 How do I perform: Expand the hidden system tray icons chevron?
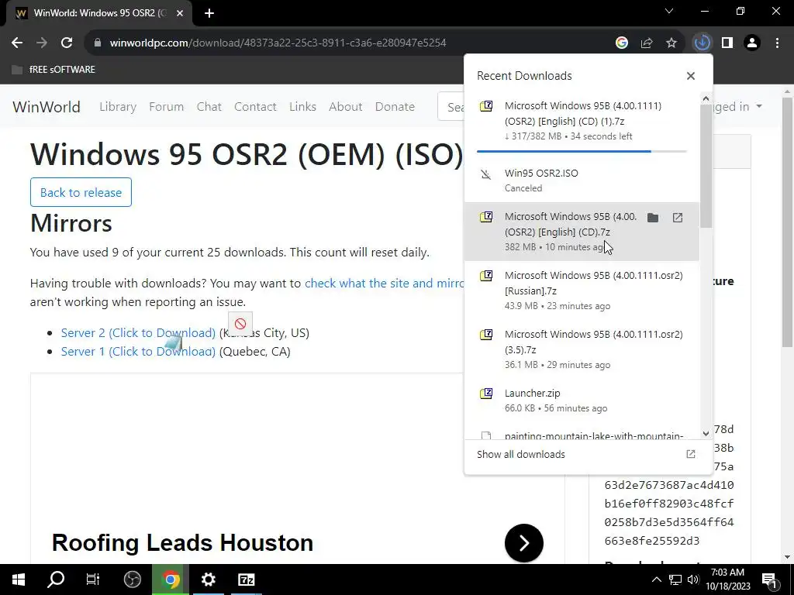656,580
